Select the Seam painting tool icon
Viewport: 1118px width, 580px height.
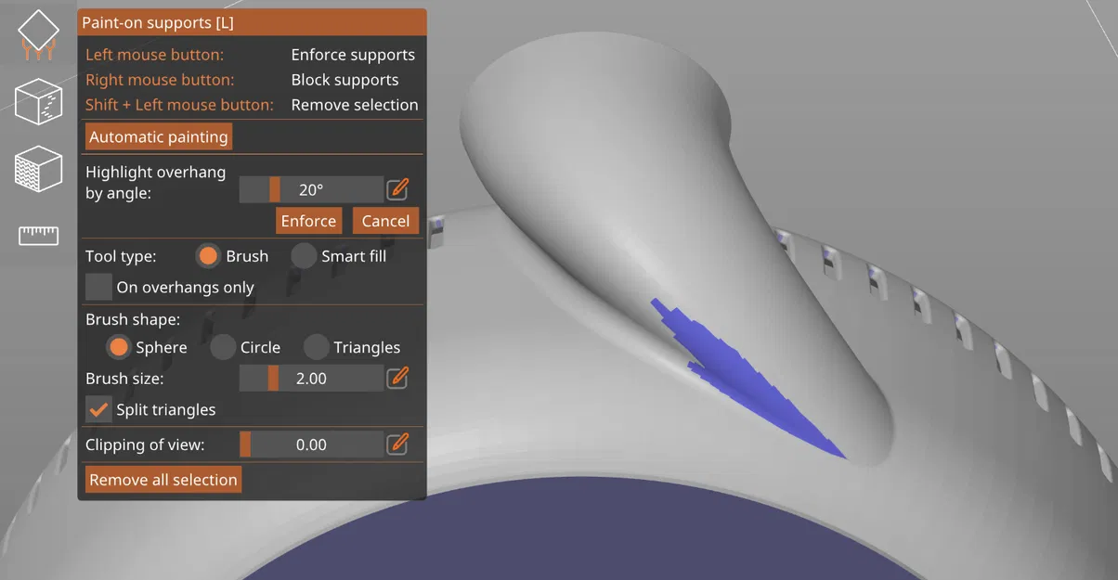[x=38, y=101]
